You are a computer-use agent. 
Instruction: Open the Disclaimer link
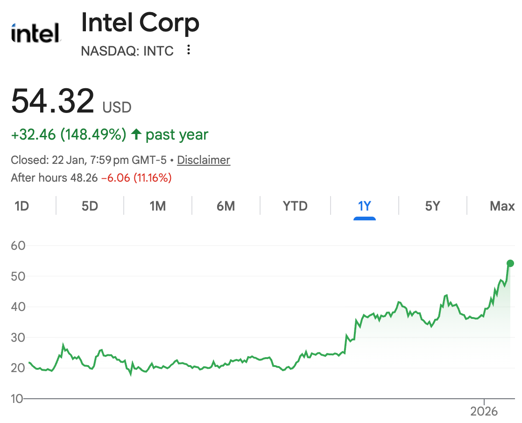coord(203,160)
